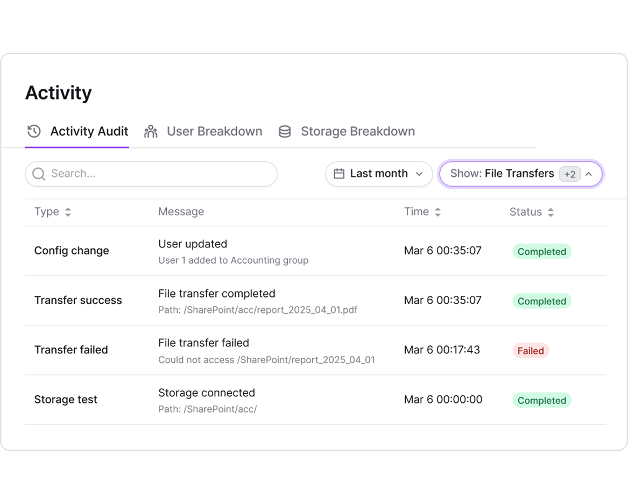Click the Failed status badge
This screenshot has height=504, width=628.
[x=531, y=351]
